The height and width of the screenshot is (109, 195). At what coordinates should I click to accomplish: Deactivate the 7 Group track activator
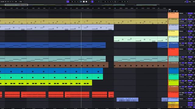[190, 49]
